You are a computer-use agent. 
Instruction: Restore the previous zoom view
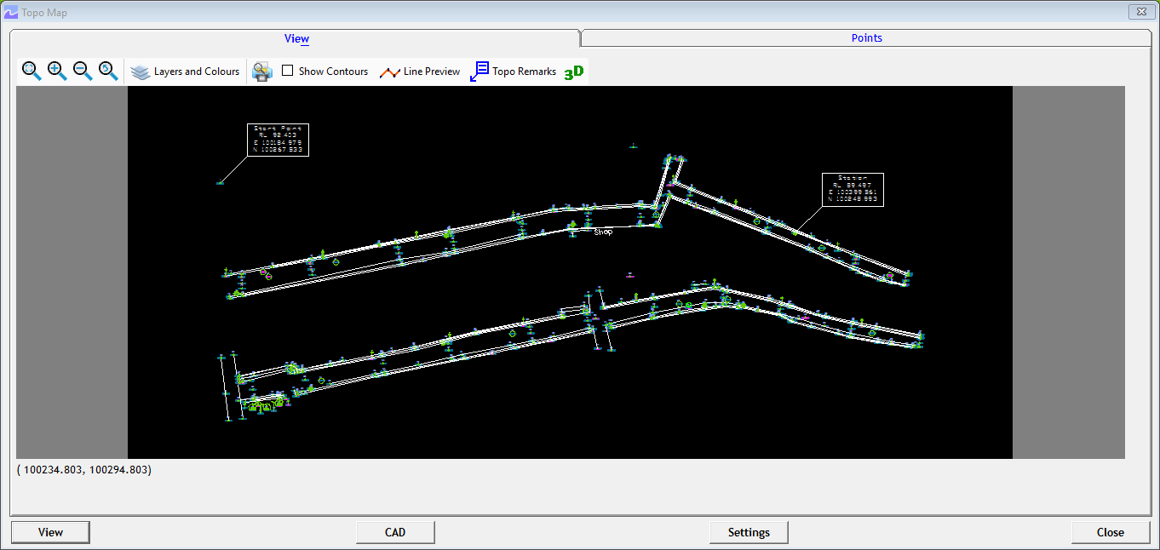(106, 69)
